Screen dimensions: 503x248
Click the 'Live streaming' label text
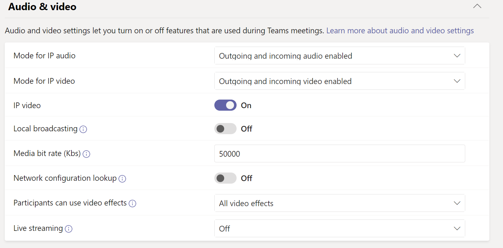tap(38, 228)
